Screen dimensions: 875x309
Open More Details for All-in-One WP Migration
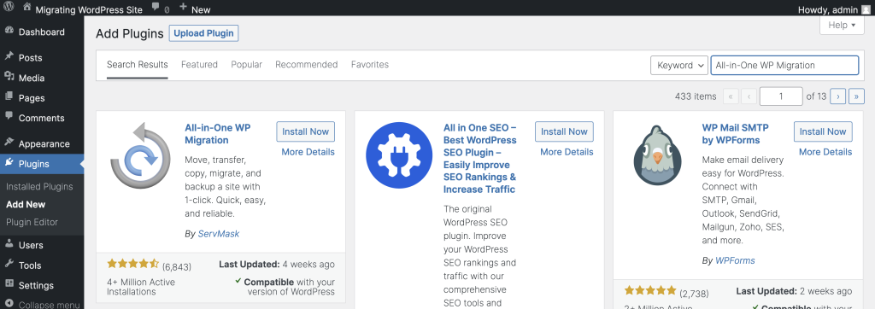click(x=308, y=152)
